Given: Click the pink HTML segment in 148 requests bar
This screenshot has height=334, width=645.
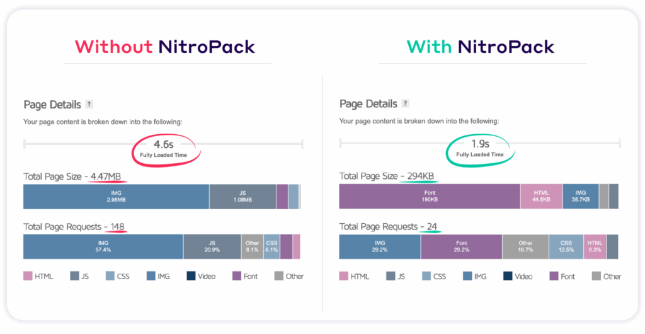Looking at the screenshot, I should (297, 247).
